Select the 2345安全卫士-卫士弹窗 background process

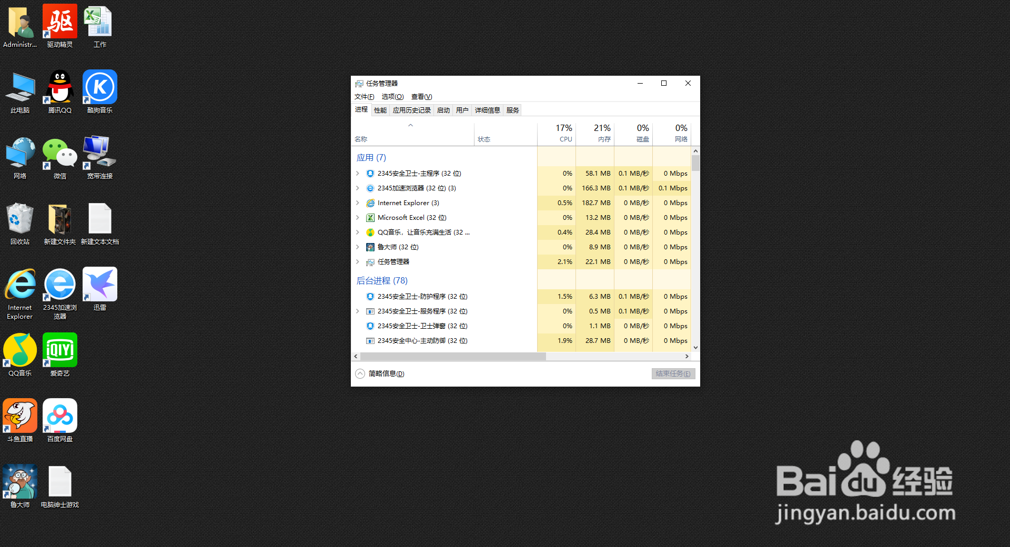tap(521, 326)
